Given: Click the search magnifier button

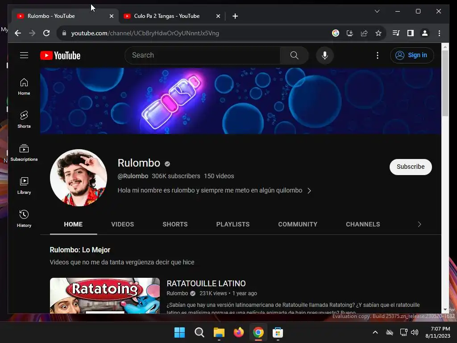Looking at the screenshot, I should point(294,55).
